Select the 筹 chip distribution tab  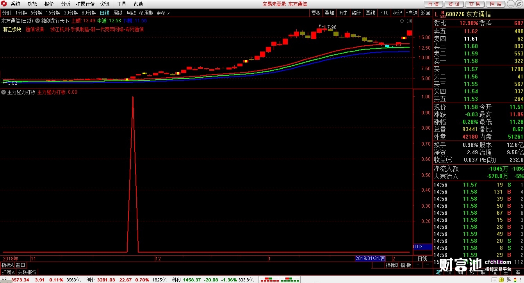coord(518,272)
